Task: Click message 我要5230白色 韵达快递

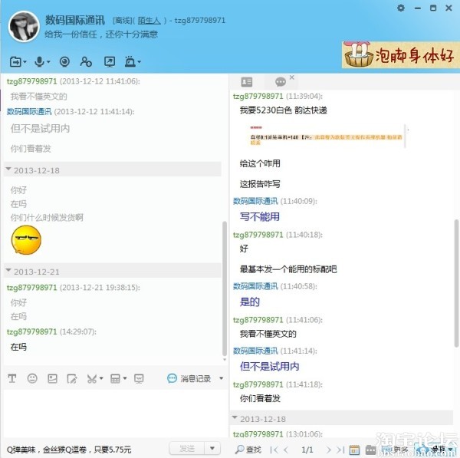Action: (284, 110)
